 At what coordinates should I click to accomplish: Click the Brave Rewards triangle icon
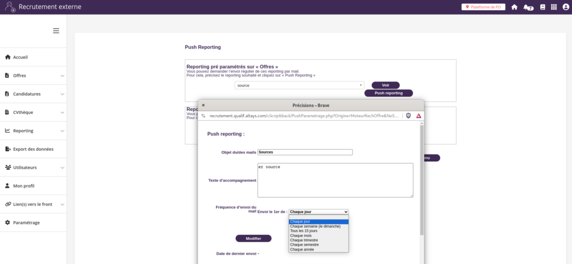[418, 116]
